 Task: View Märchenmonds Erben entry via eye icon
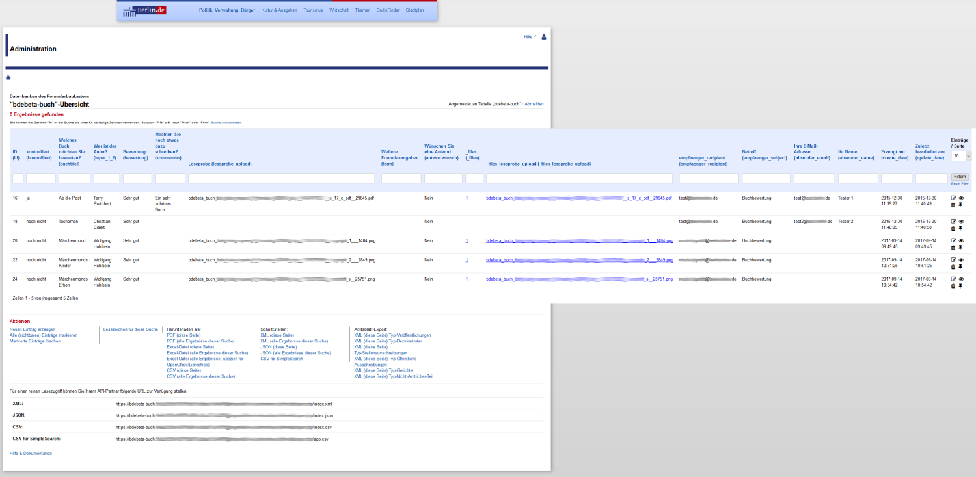pyautogui.click(x=961, y=279)
